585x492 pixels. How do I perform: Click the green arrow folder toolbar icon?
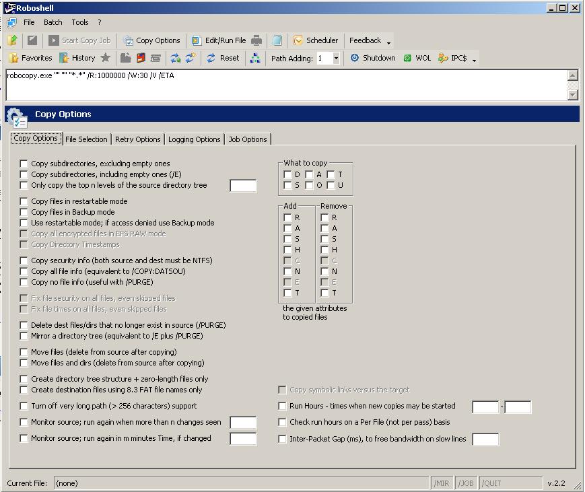(x=12, y=40)
